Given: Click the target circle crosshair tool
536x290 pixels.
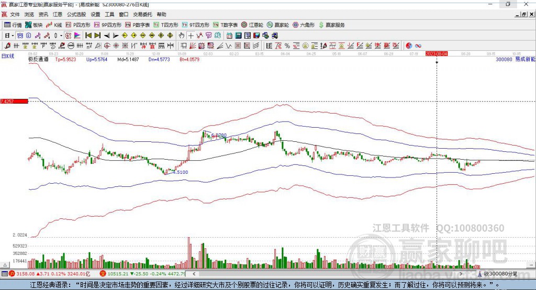Looking at the screenshot, I should coord(107,46).
